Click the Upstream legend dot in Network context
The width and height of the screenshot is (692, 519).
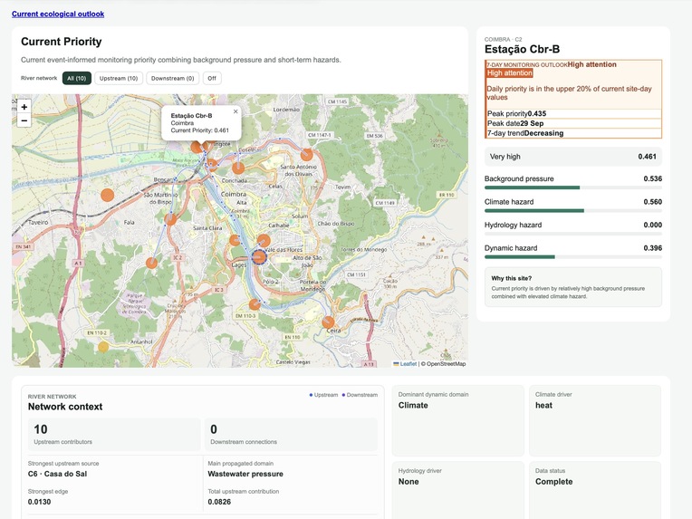311,395
